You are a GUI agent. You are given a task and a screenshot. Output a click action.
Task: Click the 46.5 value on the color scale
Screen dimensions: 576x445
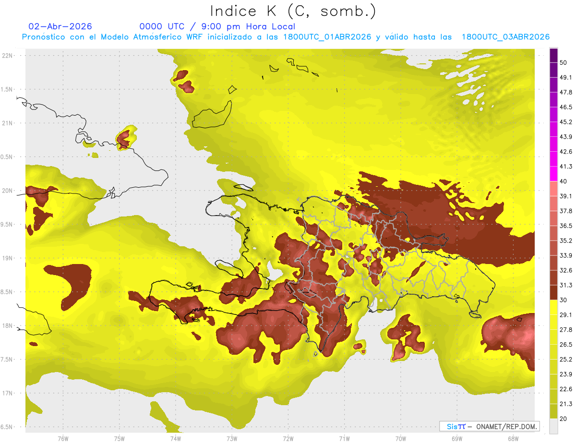[x=566, y=107]
